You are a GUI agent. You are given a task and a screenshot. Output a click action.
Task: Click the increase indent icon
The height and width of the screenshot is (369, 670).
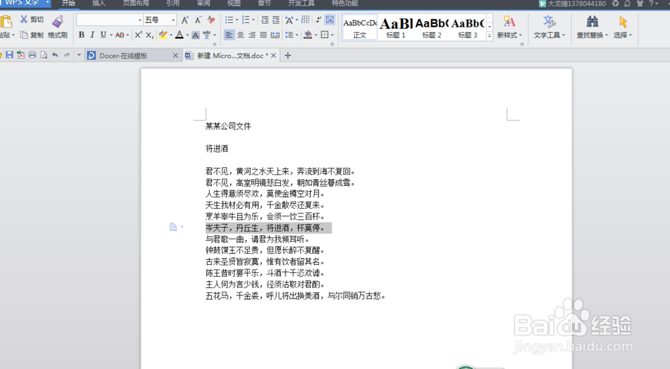pos(276,20)
